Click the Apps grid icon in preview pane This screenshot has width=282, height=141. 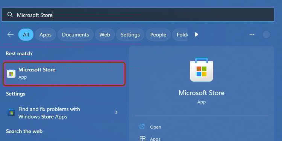(143, 138)
